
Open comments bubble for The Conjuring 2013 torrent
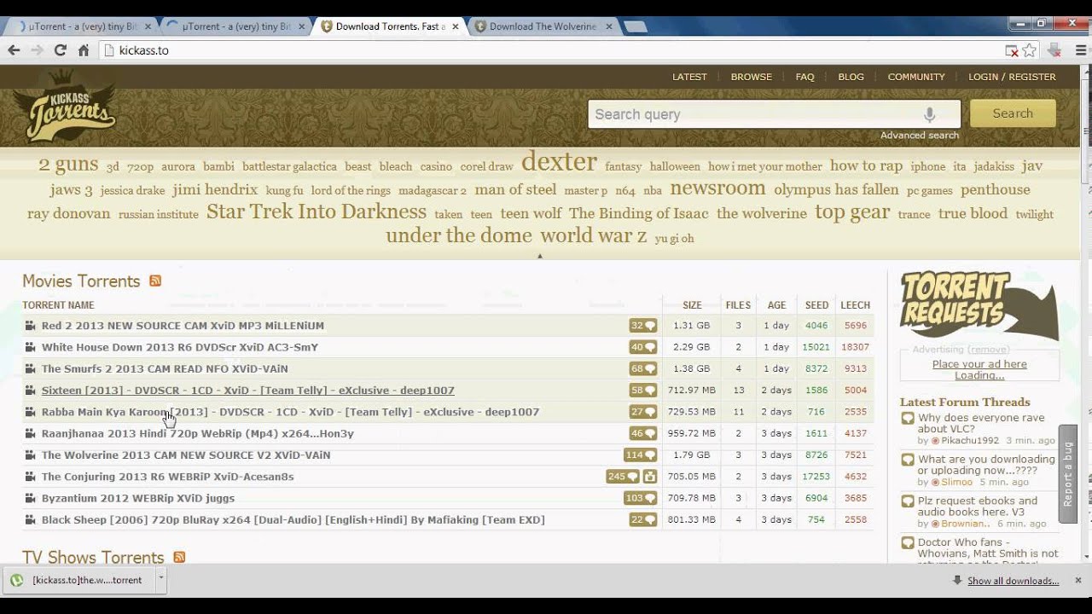pos(622,477)
